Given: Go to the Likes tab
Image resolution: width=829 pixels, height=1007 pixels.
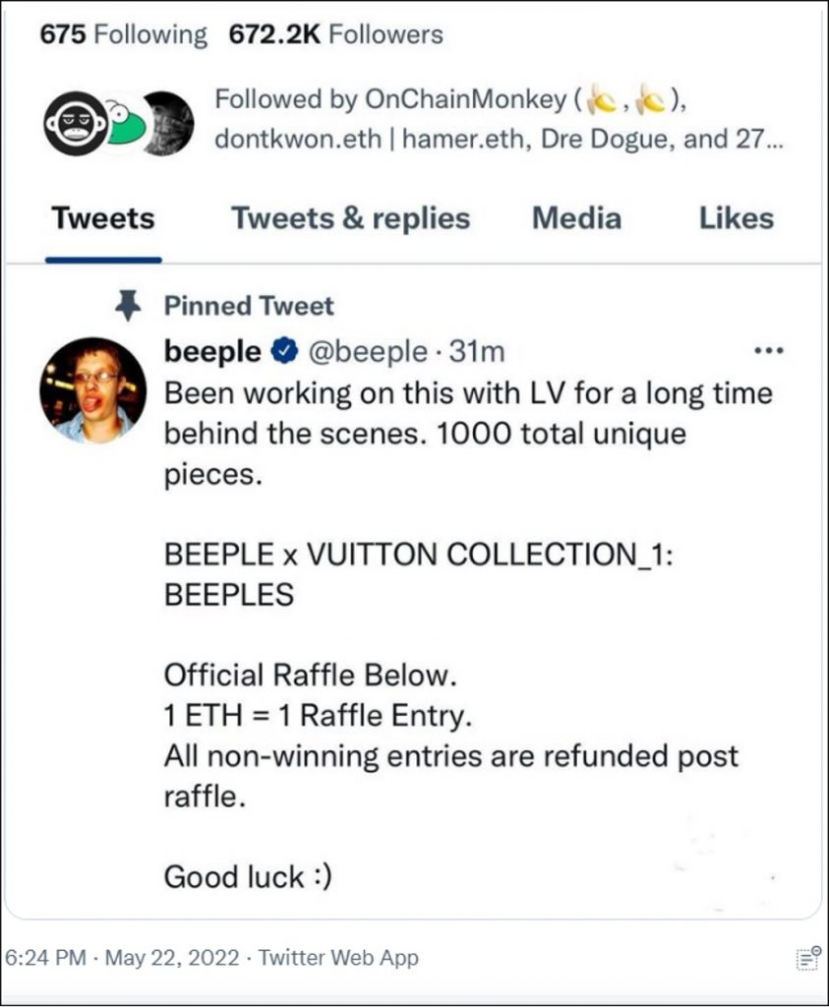Looking at the screenshot, I should [736, 218].
